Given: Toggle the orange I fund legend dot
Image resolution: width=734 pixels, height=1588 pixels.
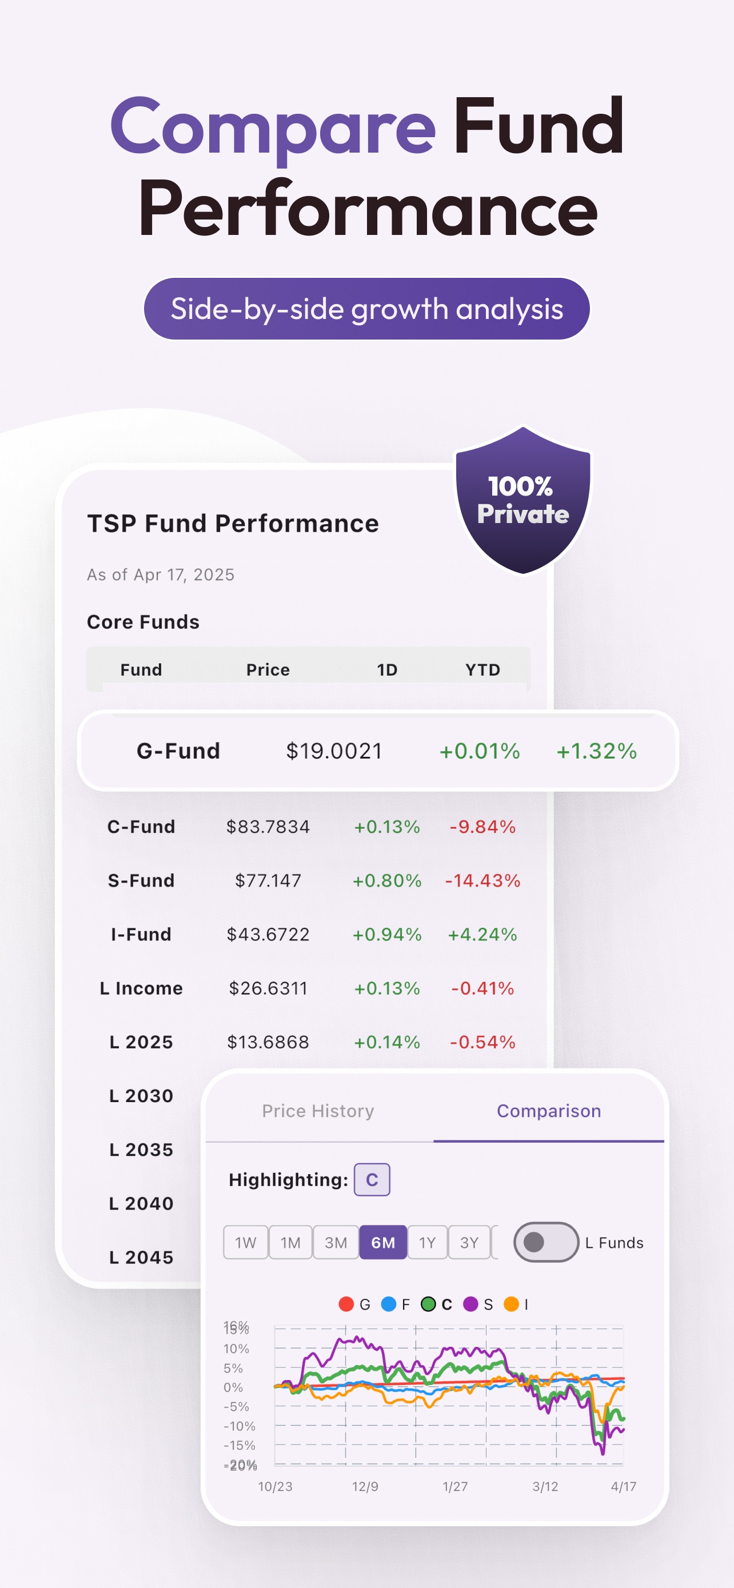Looking at the screenshot, I should (x=511, y=1304).
